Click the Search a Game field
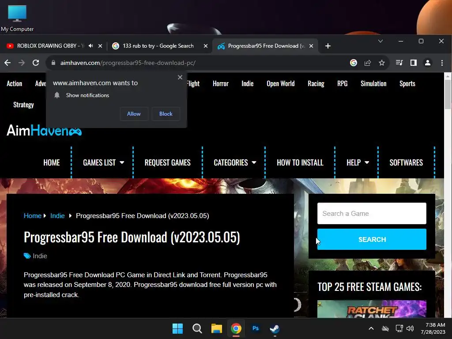This screenshot has width=452, height=339. pyautogui.click(x=372, y=213)
